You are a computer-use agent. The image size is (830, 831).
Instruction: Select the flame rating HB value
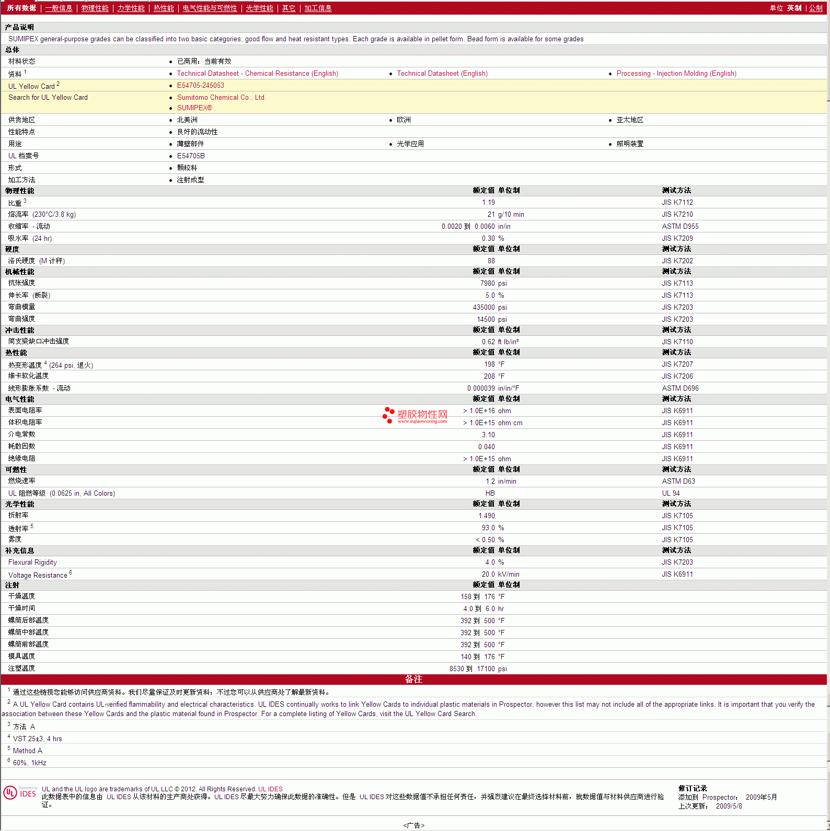[x=490, y=494]
